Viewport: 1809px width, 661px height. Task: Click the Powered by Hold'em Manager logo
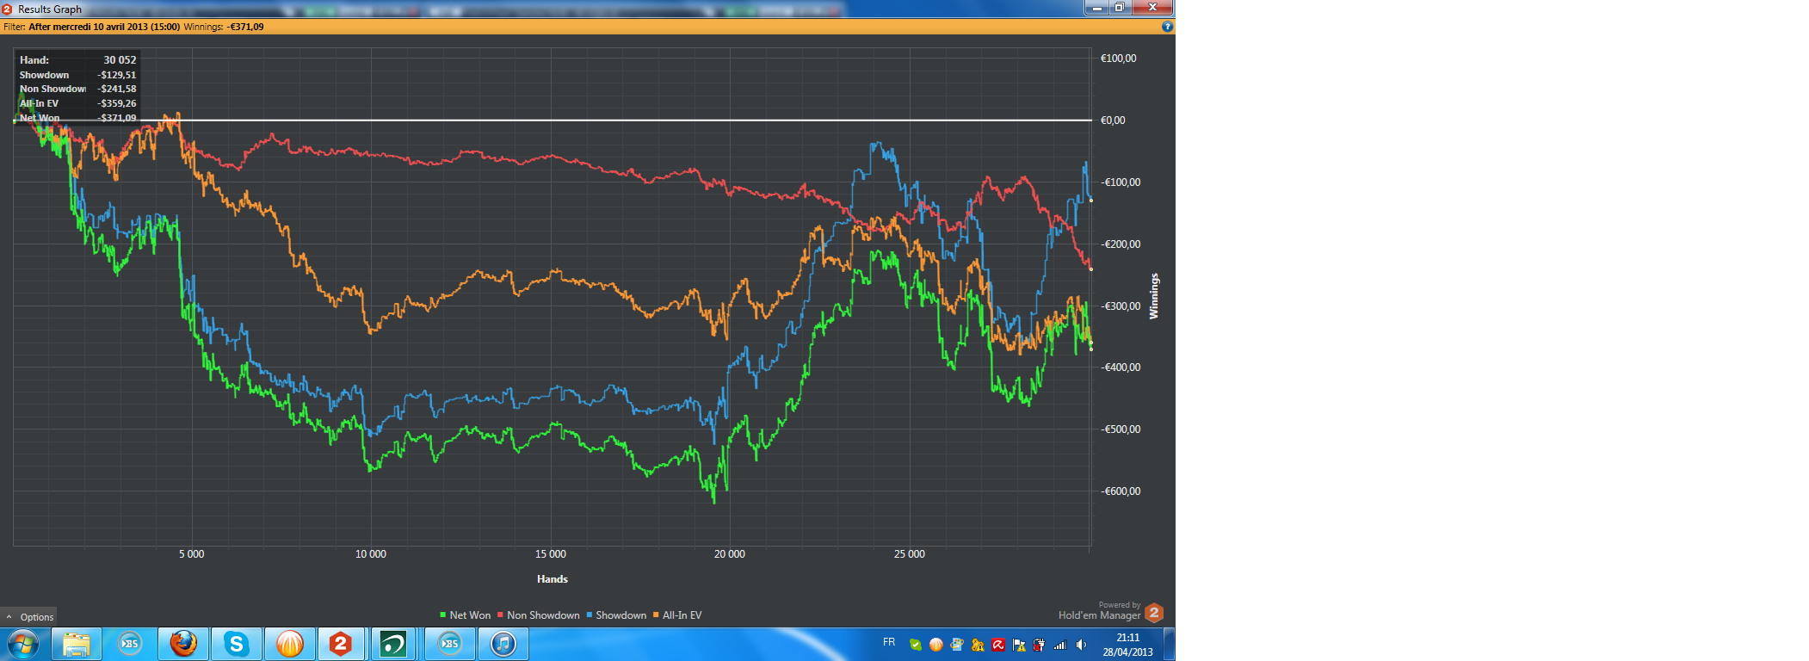tap(1111, 612)
